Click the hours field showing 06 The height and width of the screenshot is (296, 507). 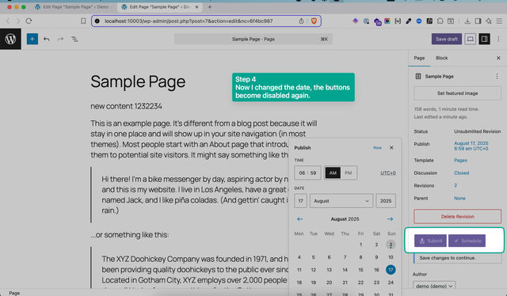[302, 173]
